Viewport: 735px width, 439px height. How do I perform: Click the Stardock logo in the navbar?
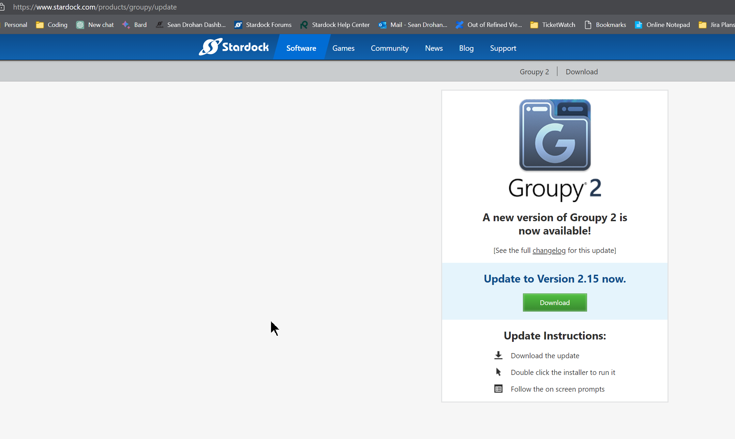coord(234,47)
